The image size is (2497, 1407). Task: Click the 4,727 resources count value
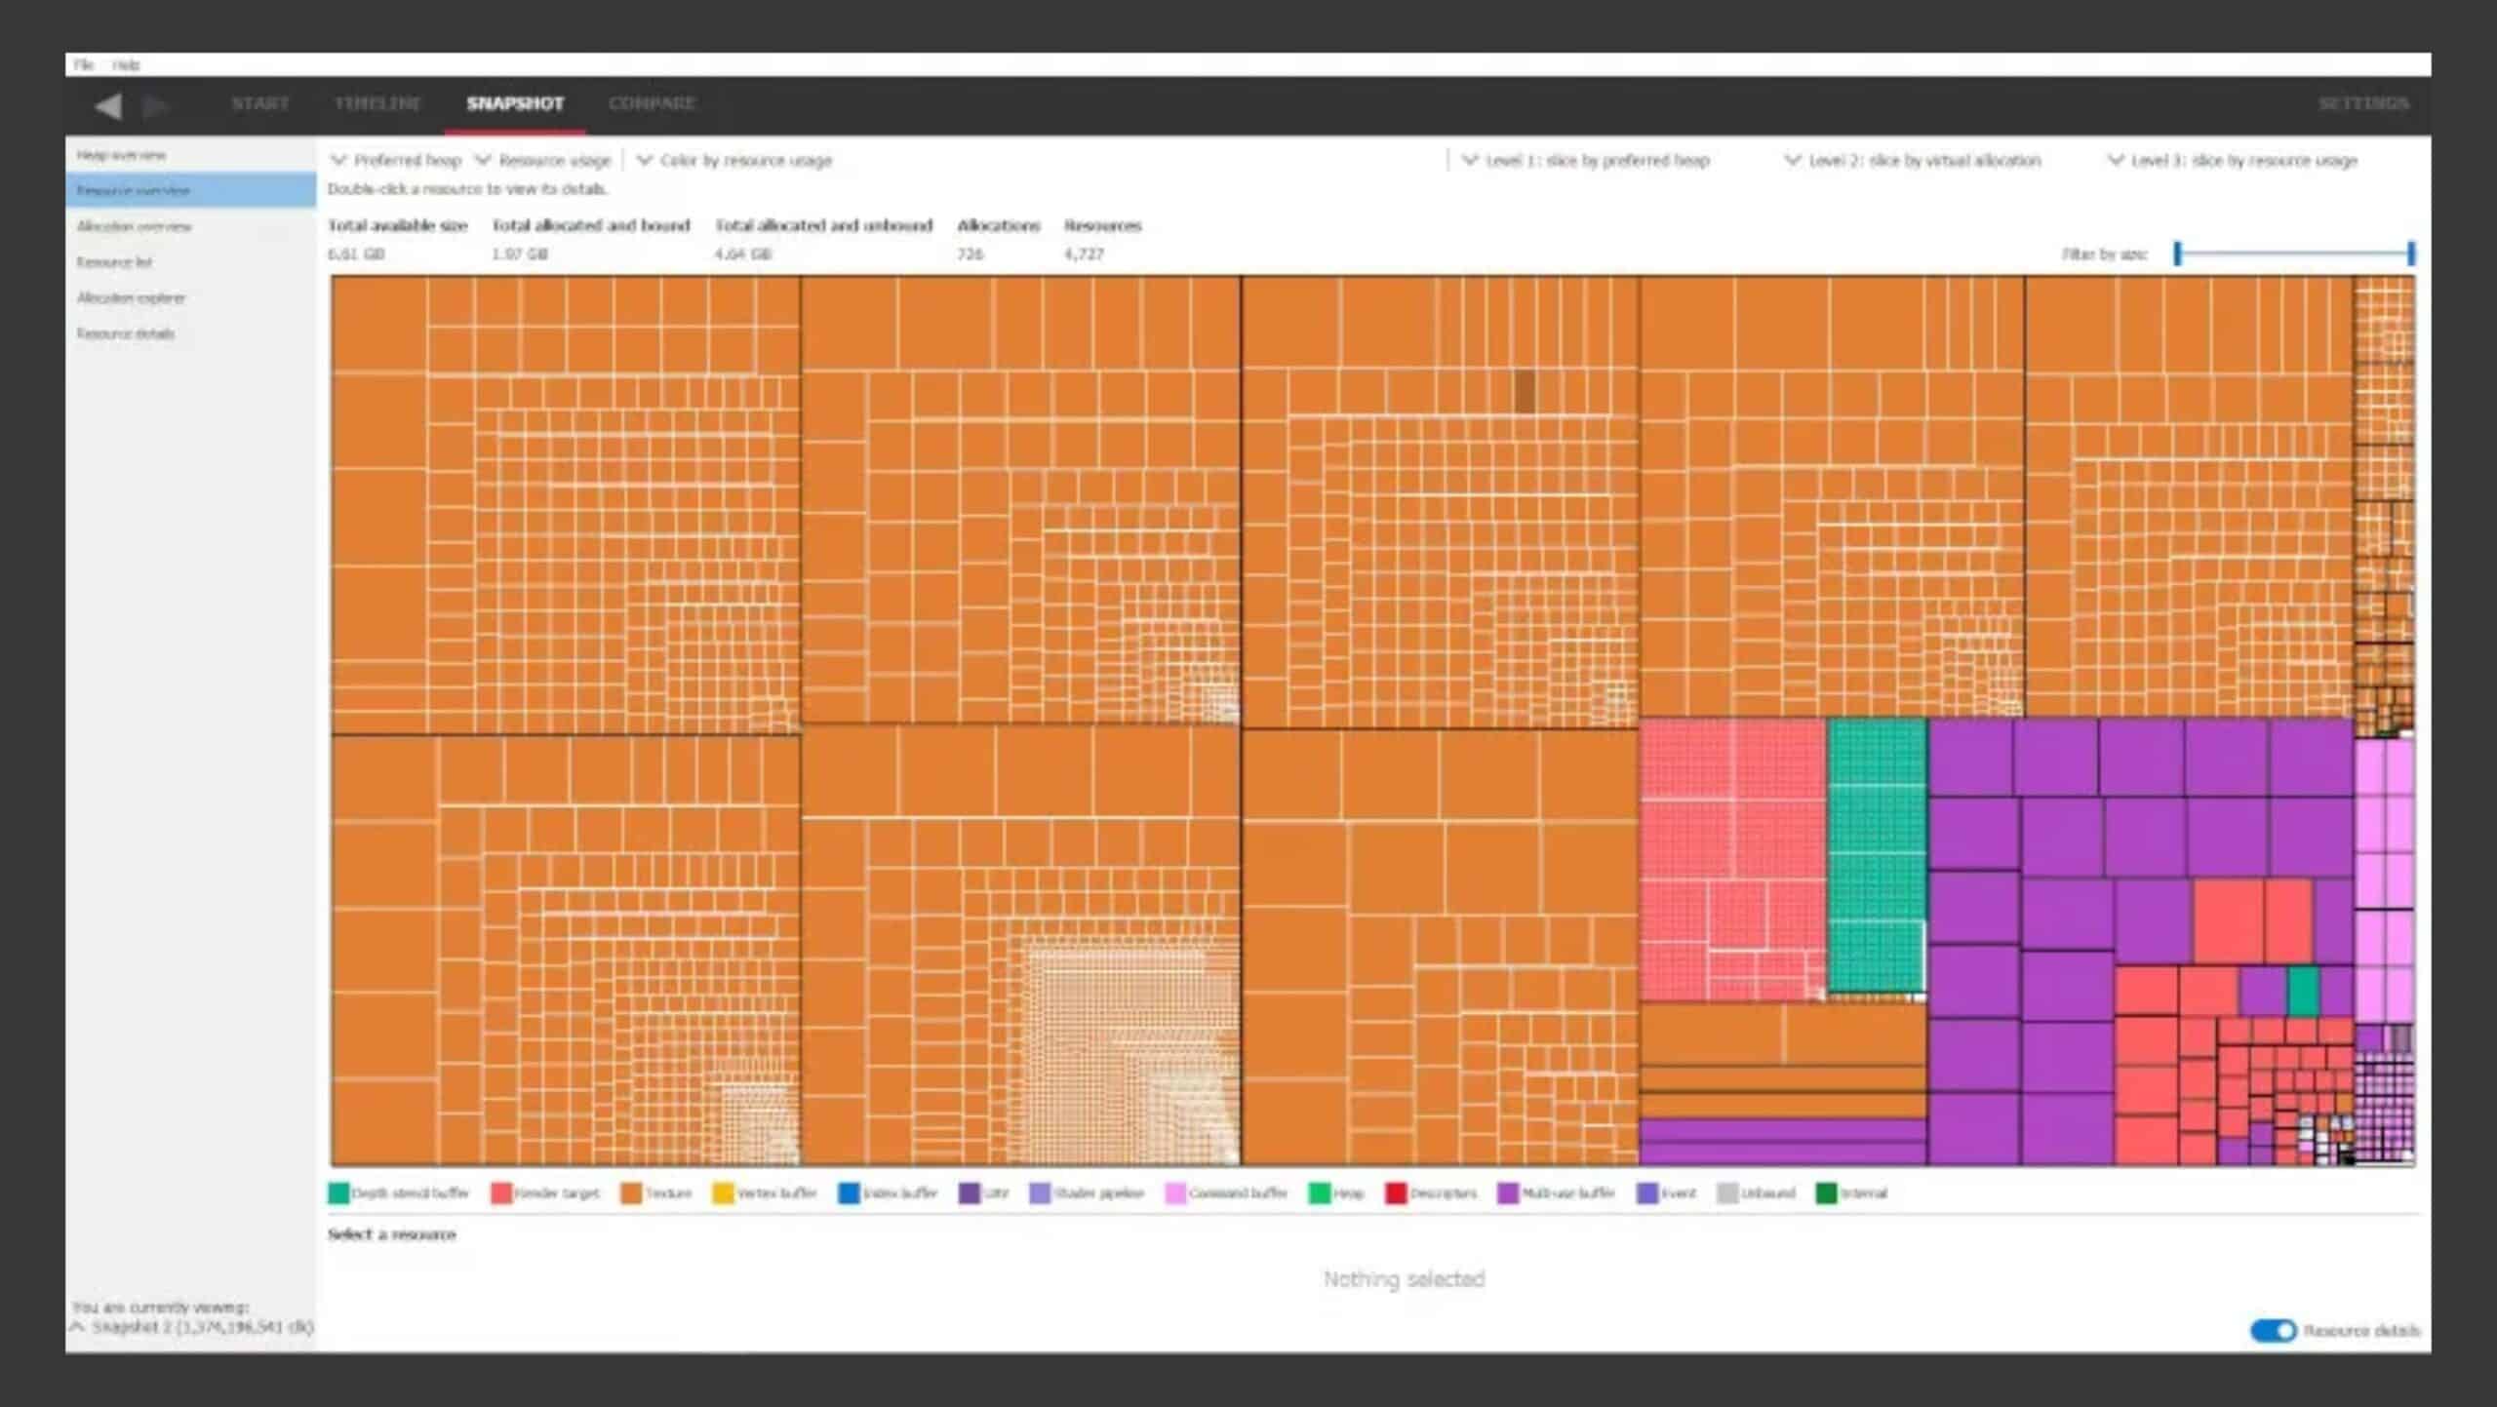tap(1084, 254)
